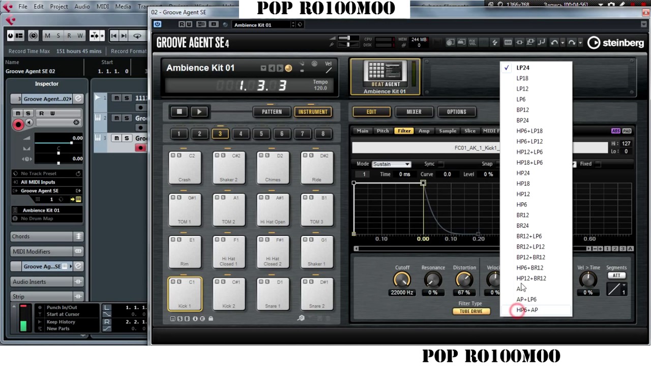Expand the MIDI Modifiers section

click(47, 252)
